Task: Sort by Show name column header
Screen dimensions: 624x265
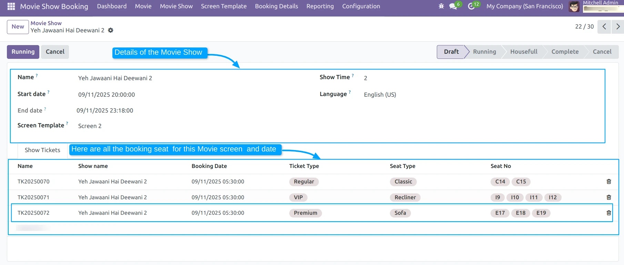Action: pos(93,166)
